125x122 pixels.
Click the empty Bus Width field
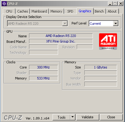101,84
